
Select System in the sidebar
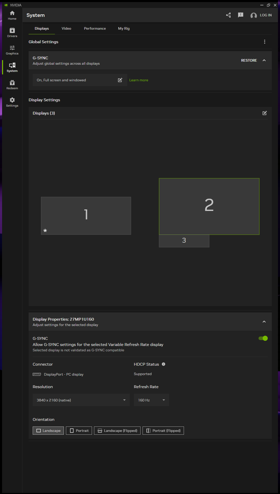pos(12,68)
